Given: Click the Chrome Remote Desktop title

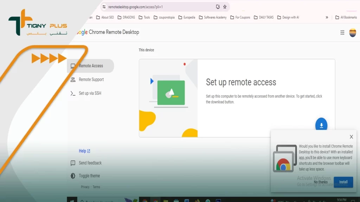Looking at the screenshot, I should tap(114, 32).
